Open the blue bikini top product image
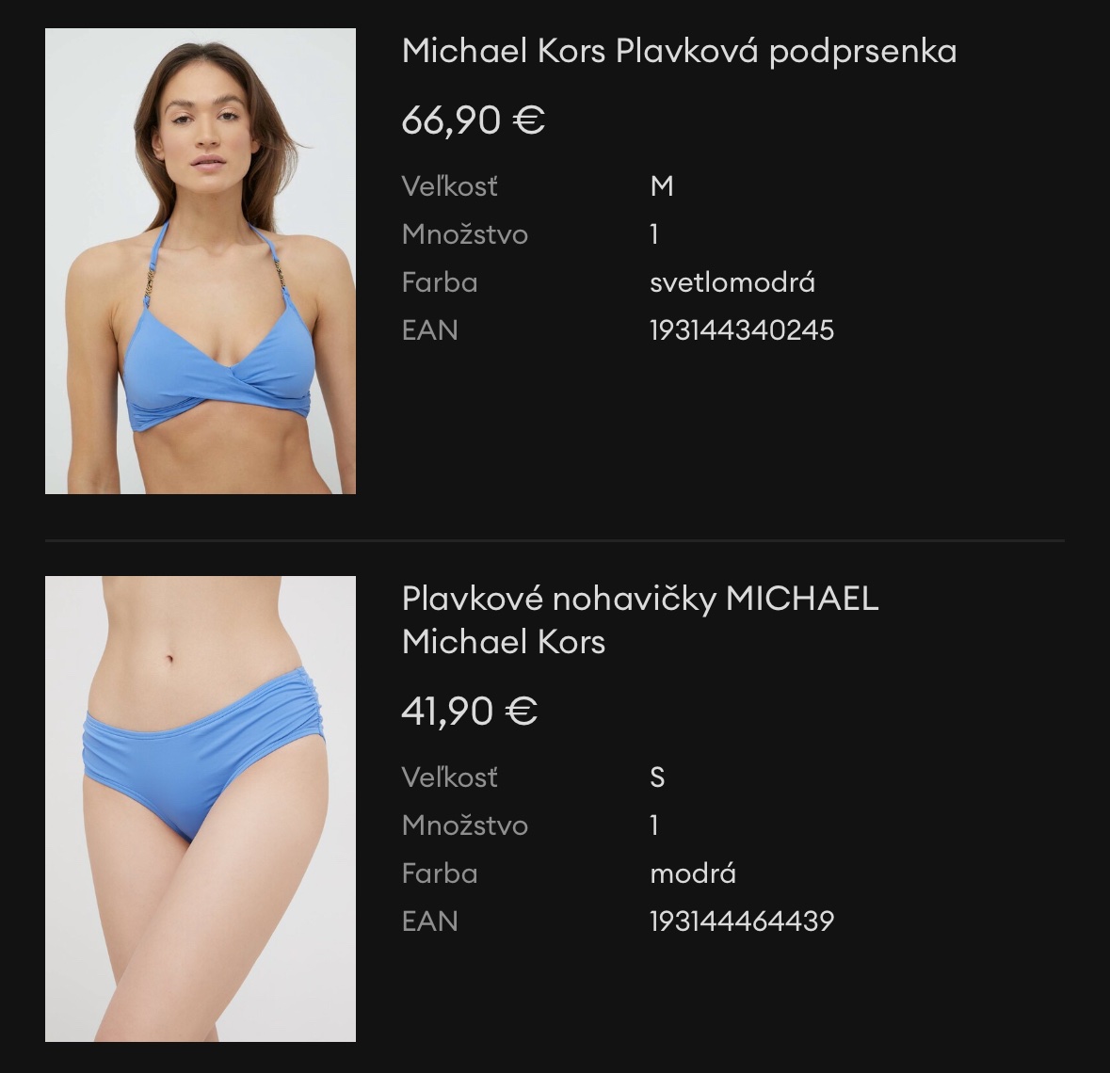1110x1073 pixels. pyautogui.click(x=201, y=261)
